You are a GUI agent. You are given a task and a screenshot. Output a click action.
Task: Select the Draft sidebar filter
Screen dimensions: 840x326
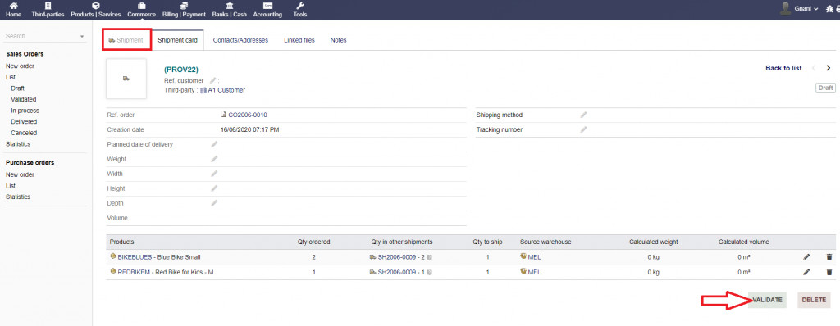[x=18, y=88]
